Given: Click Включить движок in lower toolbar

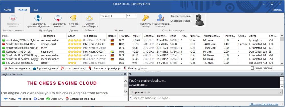Looking at the screenshot, I should 17,68.
